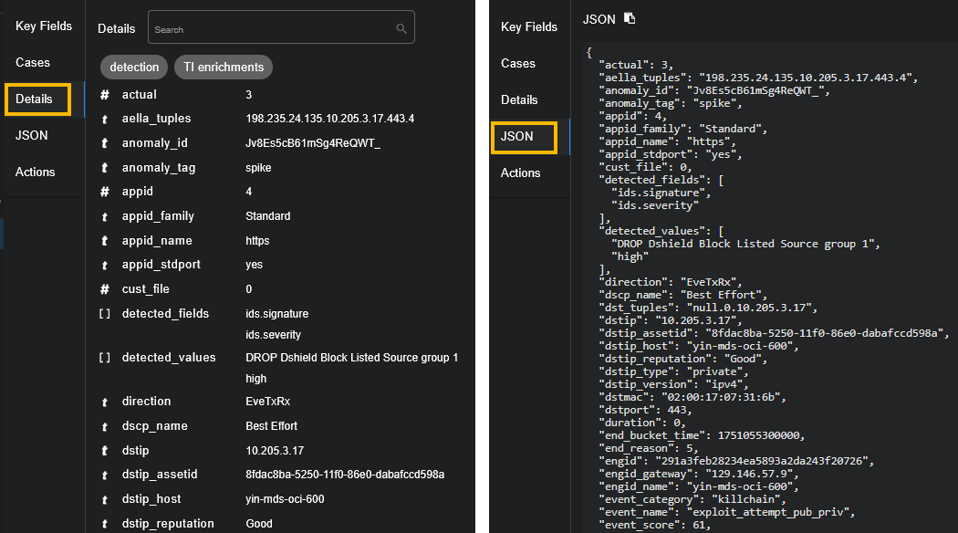Click the anomaly_id value Jv8Es5cB61mSg4ReQWT_
The width and height of the screenshot is (958, 533).
(313, 143)
